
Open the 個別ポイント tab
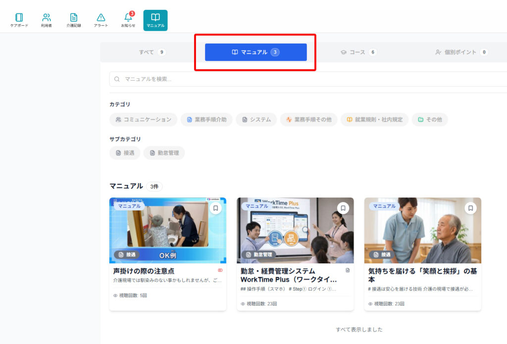point(461,52)
